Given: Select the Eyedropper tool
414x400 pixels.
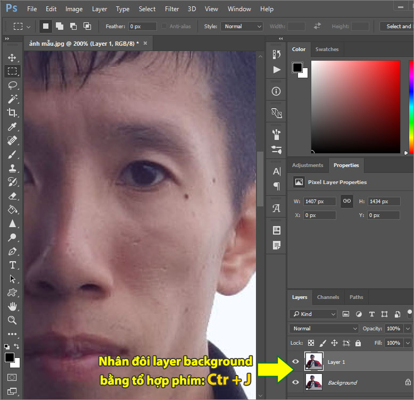Looking at the screenshot, I should pyautogui.click(x=12, y=127).
